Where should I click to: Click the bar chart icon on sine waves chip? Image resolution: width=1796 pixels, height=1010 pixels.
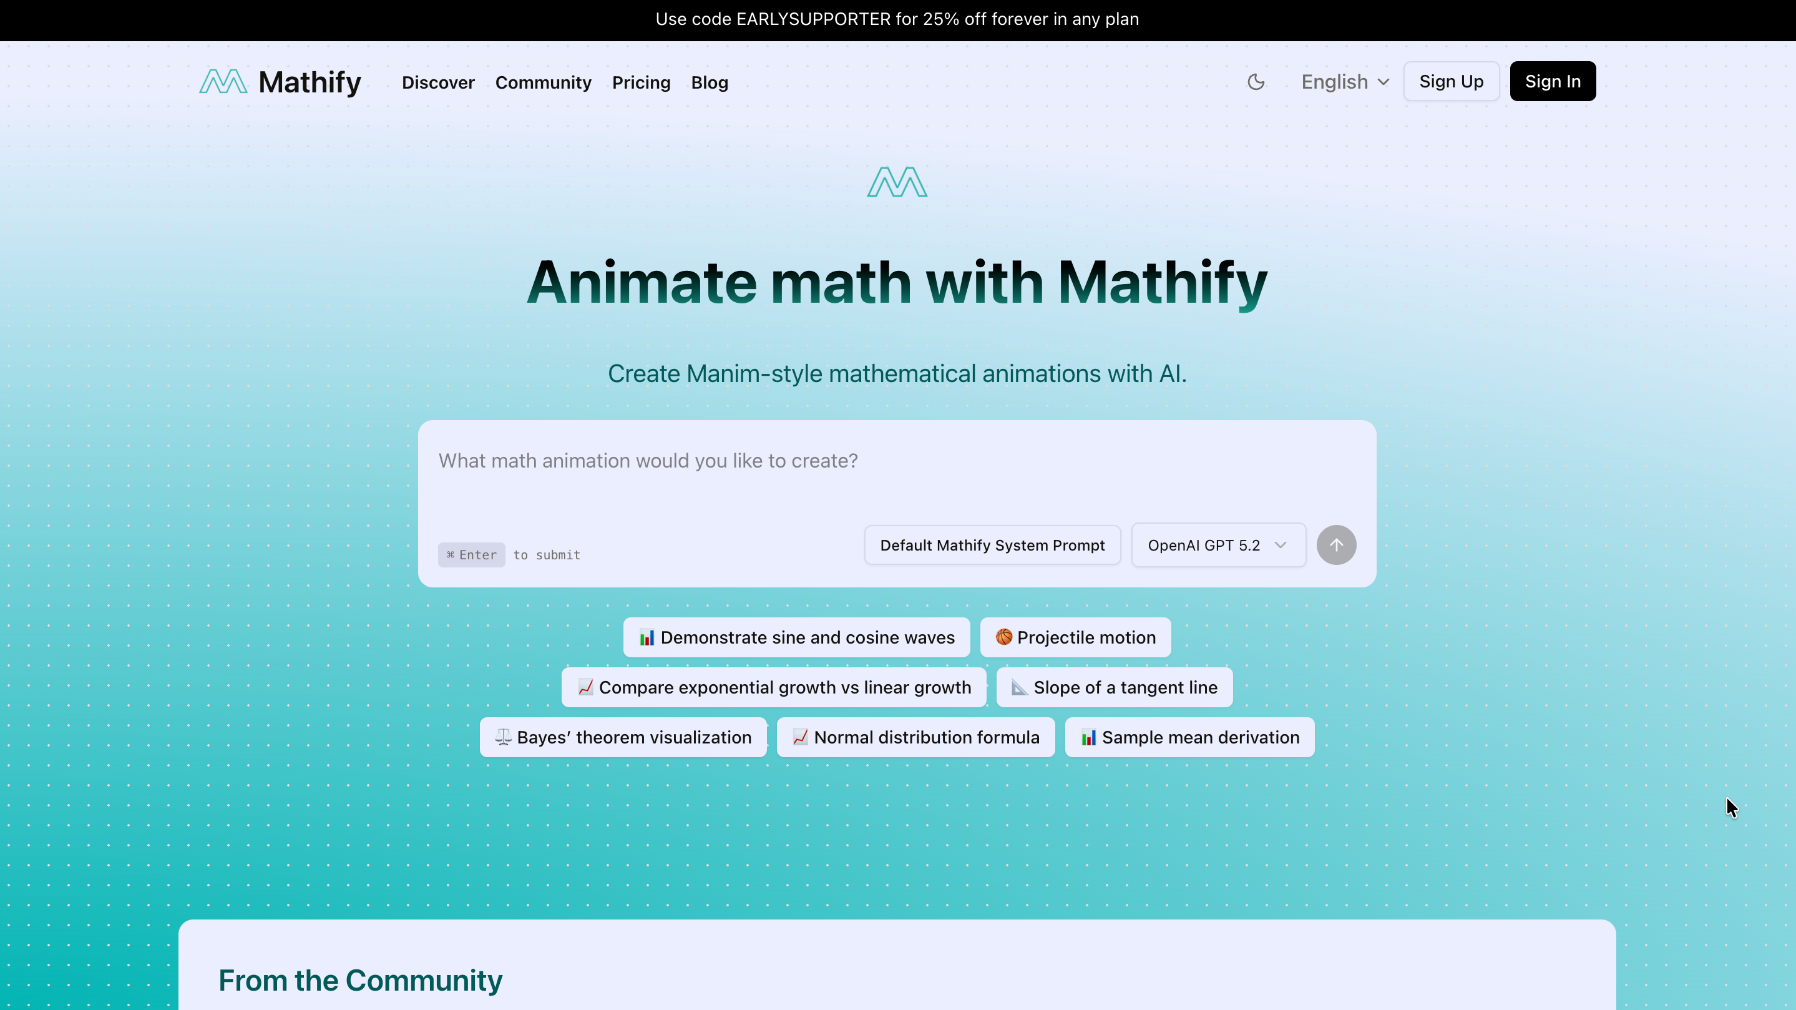tap(647, 637)
